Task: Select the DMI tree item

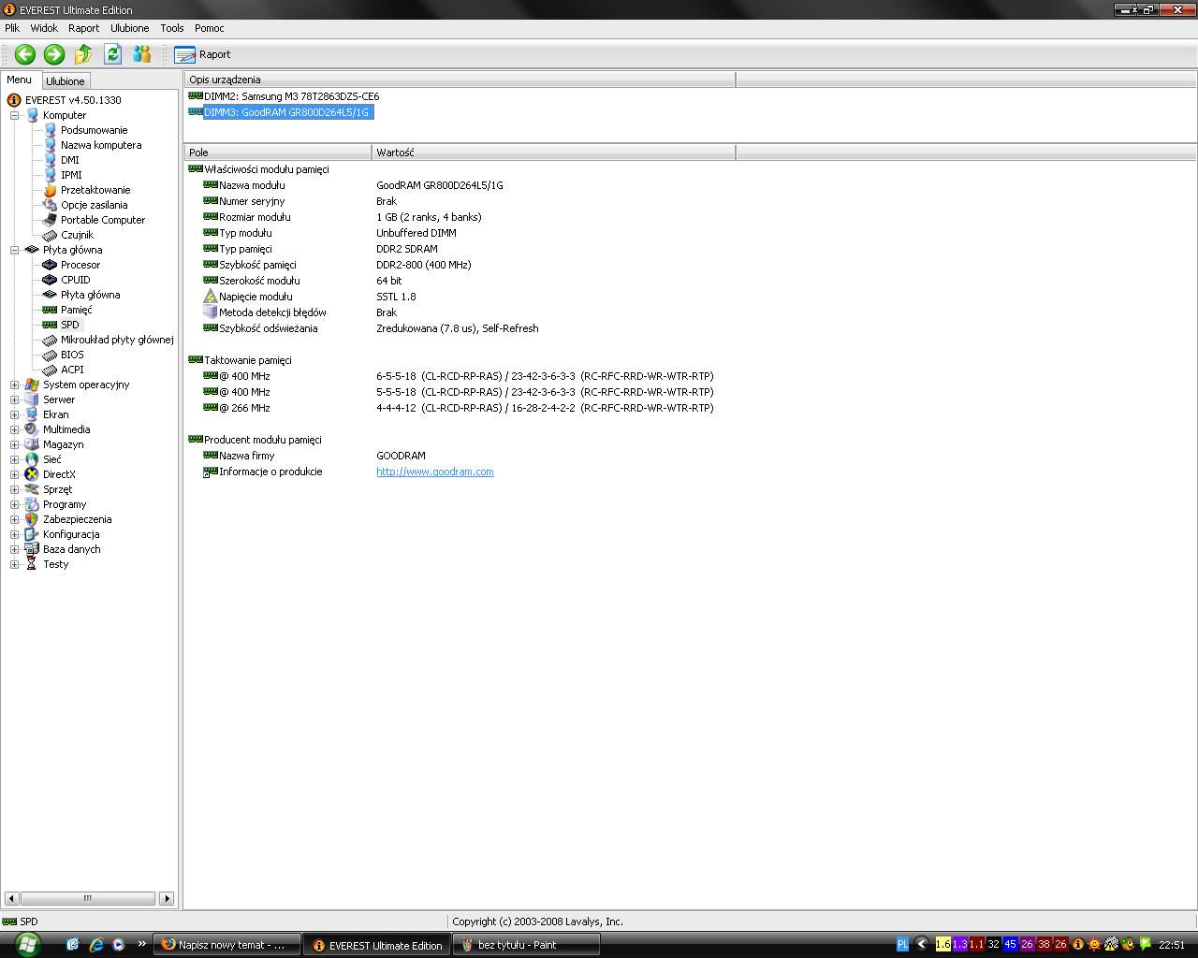Action: pyautogui.click(x=70, y=160)
